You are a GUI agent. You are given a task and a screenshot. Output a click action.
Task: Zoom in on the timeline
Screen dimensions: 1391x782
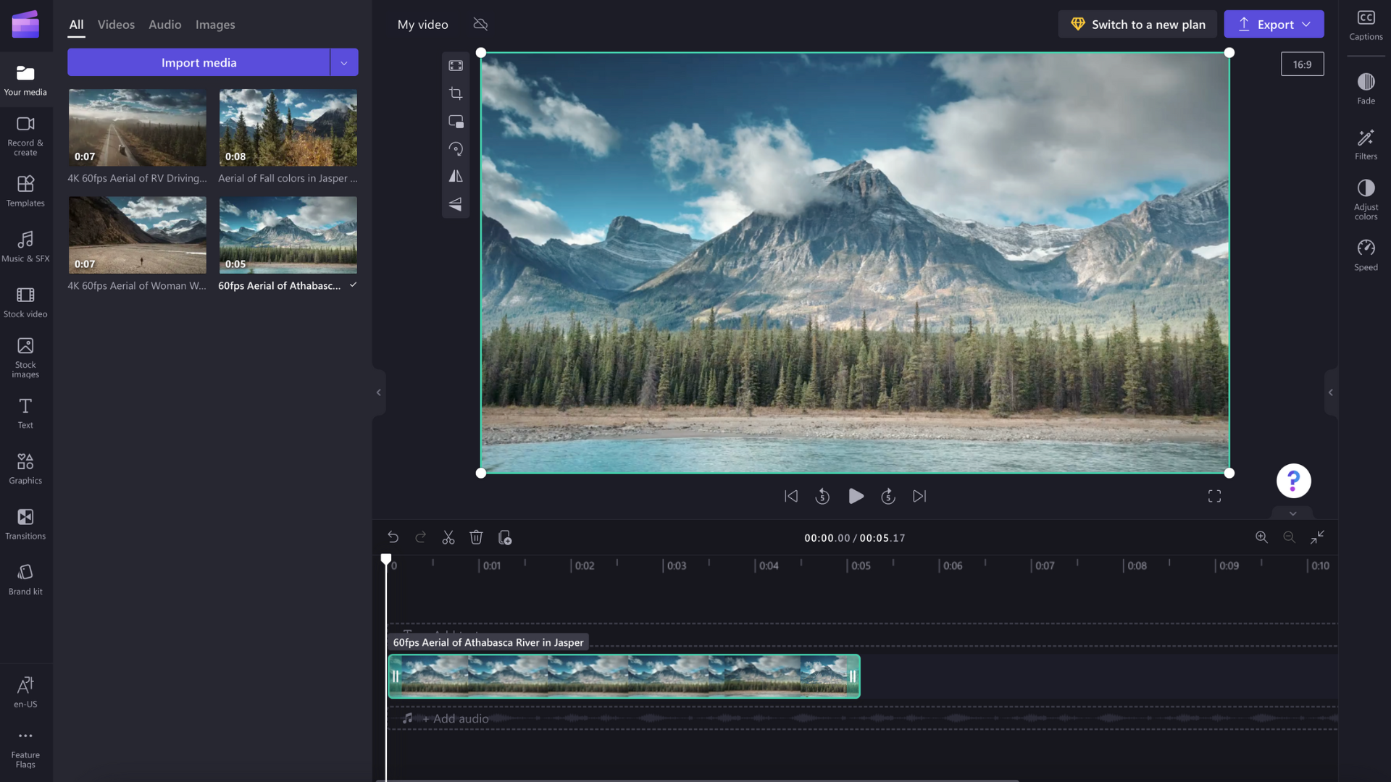point(1261,537)
